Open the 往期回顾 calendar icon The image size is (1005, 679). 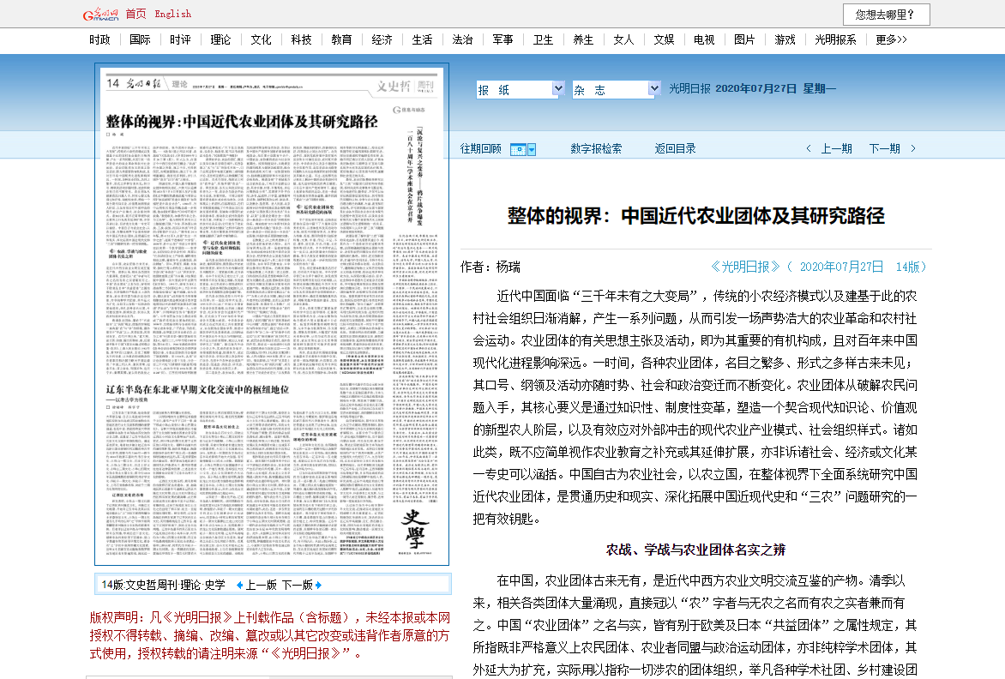pyautogui.click(x=518, y=149)
